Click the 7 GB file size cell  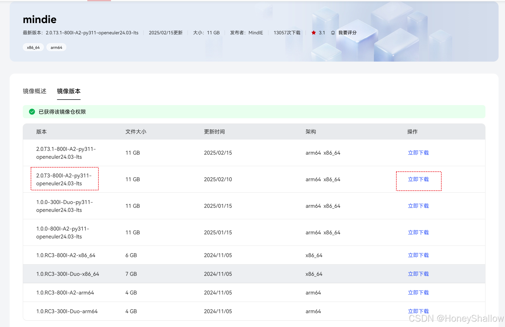pos(131,274)
